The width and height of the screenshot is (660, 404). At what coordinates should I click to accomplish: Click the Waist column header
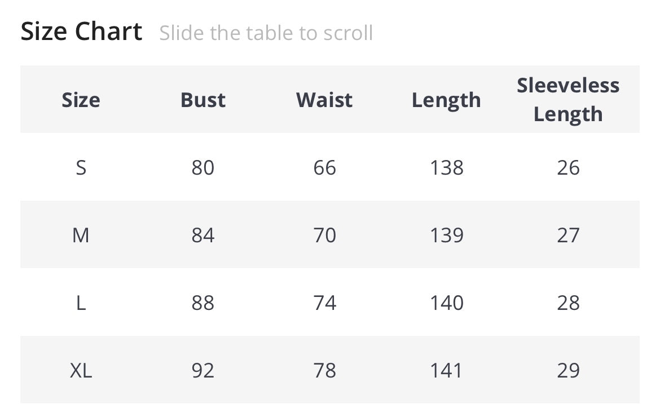point(324,100)
